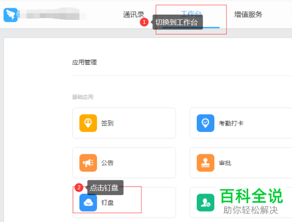The height and width of the screenshot is (222, 292).
Task: Click the DingTalk logo icon
Action: [11, 15]
